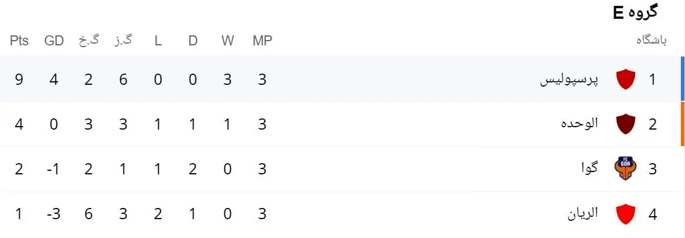Click the FC Goa club logo
This screenshot has width=685, height=238.
(626, 169)
